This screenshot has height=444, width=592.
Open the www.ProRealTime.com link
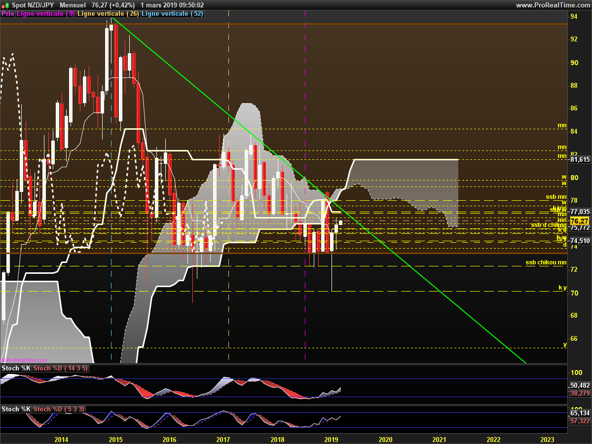click(553, 5)
